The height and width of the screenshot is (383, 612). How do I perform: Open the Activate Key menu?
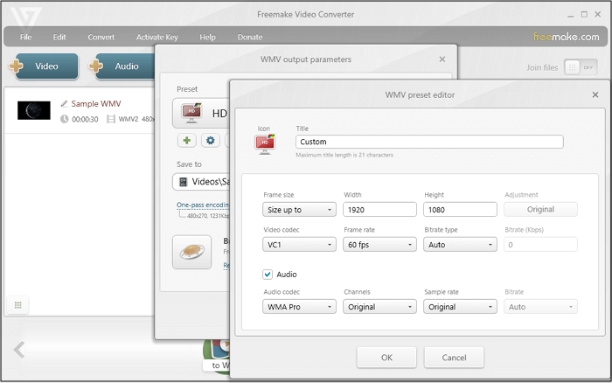pyautogui.click(x=156, y=38)
